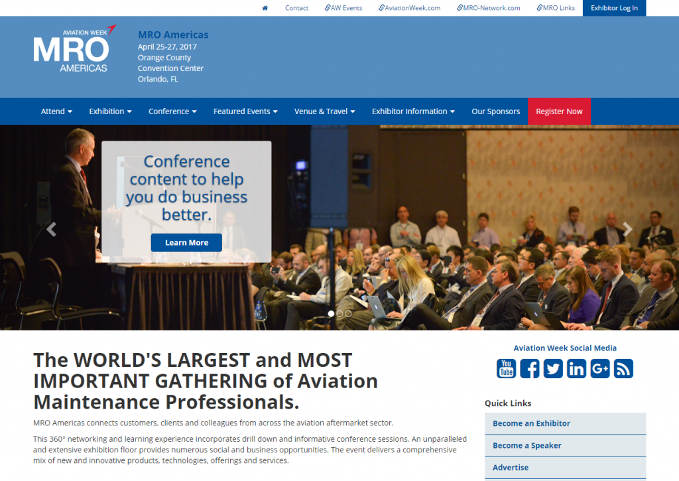Expand the Exhibitor Information dropdown
Image resolution: width=679 pixels, height=481 pixels.
[x=413, y=111]
